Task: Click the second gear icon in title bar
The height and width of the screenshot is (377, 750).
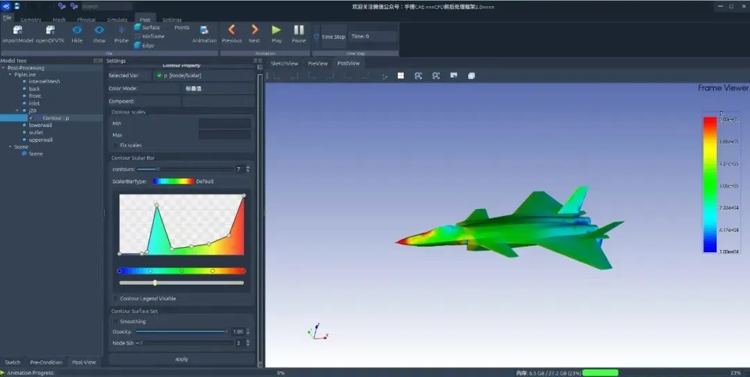Action: click(x=74, y=6)
